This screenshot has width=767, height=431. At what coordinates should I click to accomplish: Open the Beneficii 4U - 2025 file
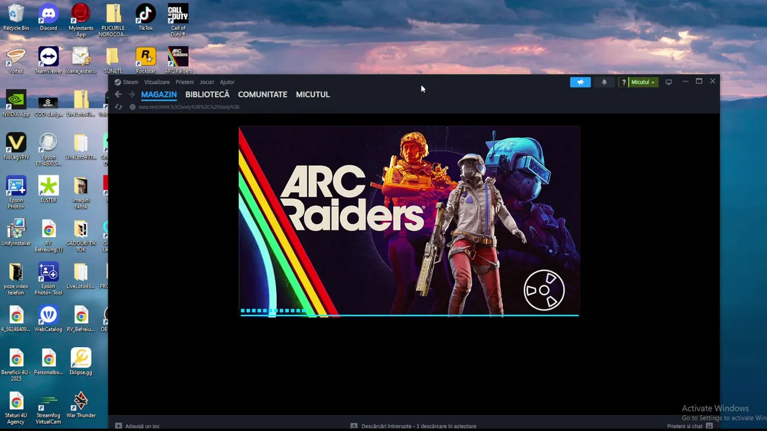[x=16, y=366]
